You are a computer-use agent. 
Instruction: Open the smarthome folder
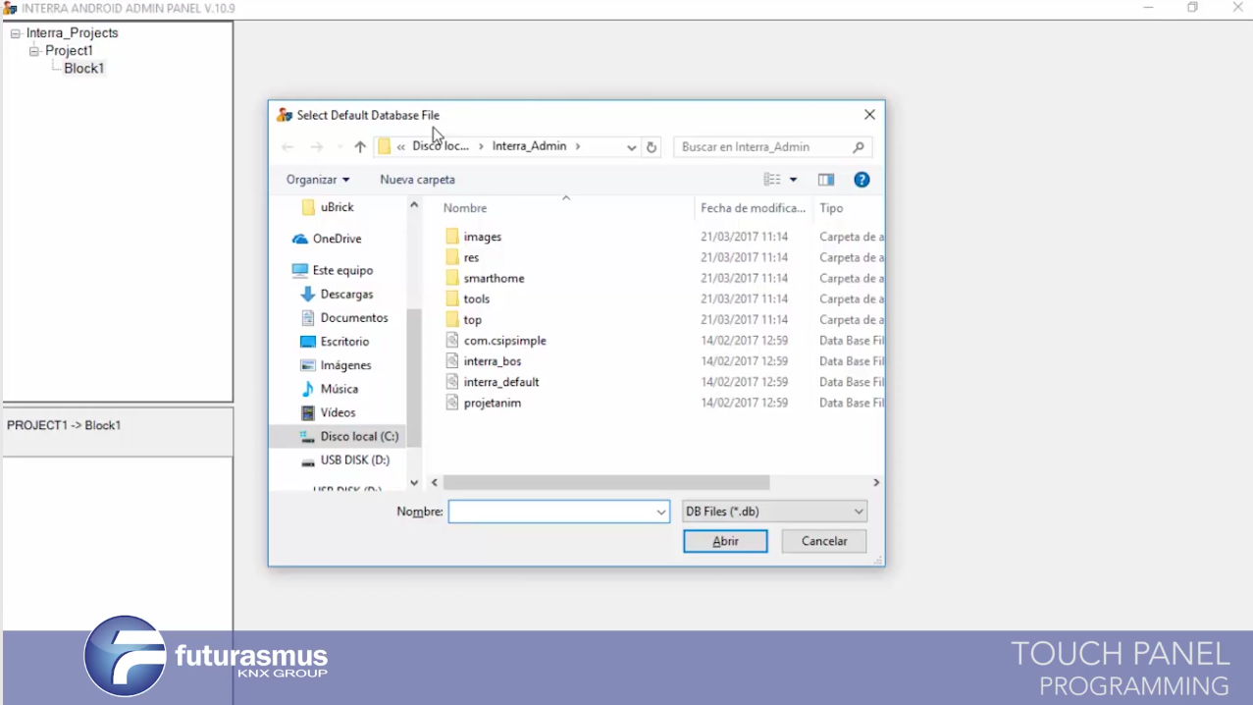coord(494,278)
